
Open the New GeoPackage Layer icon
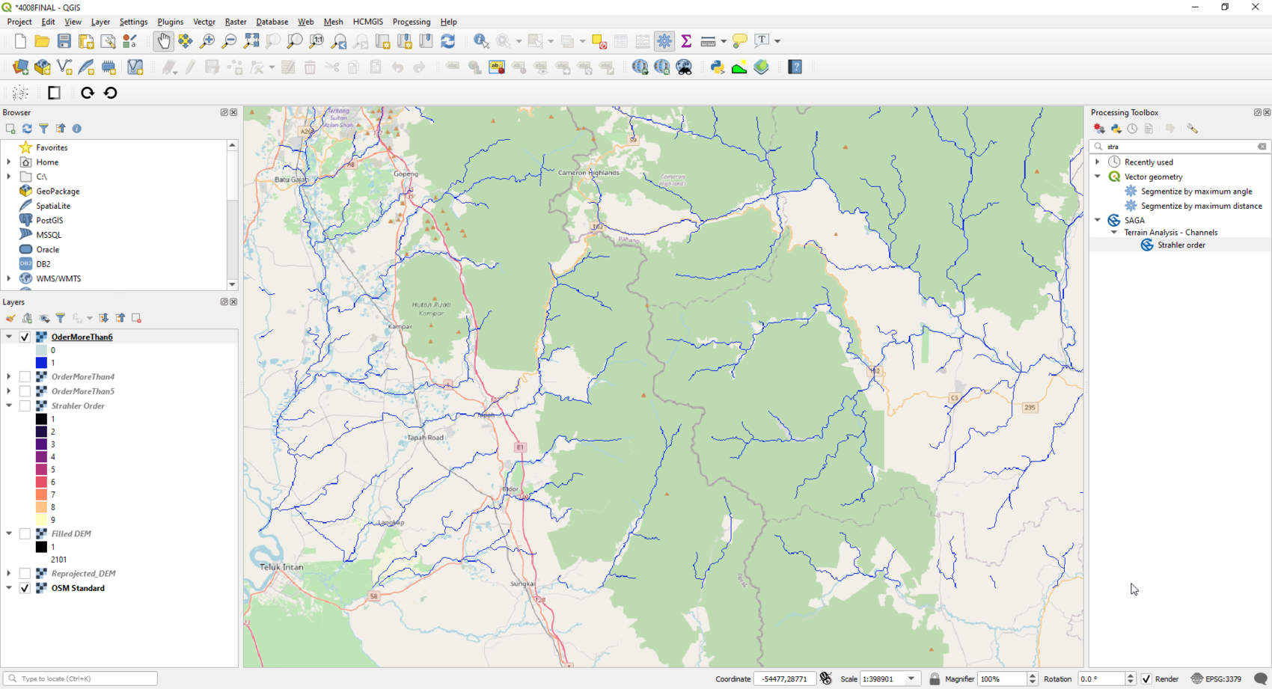coord(42,67)
